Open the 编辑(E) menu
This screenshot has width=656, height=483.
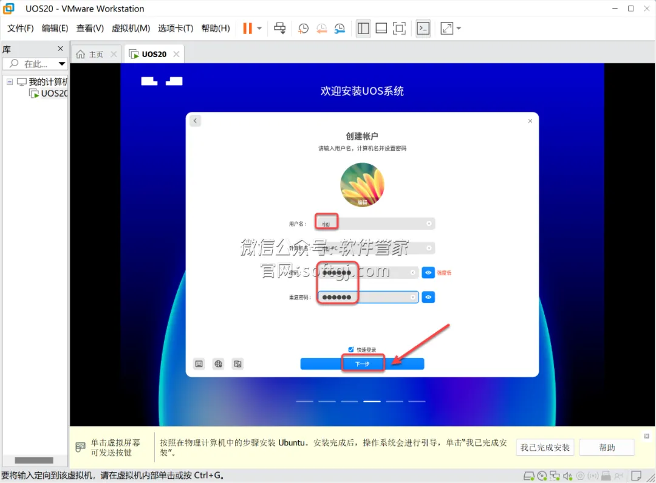(x=55, y=29)
